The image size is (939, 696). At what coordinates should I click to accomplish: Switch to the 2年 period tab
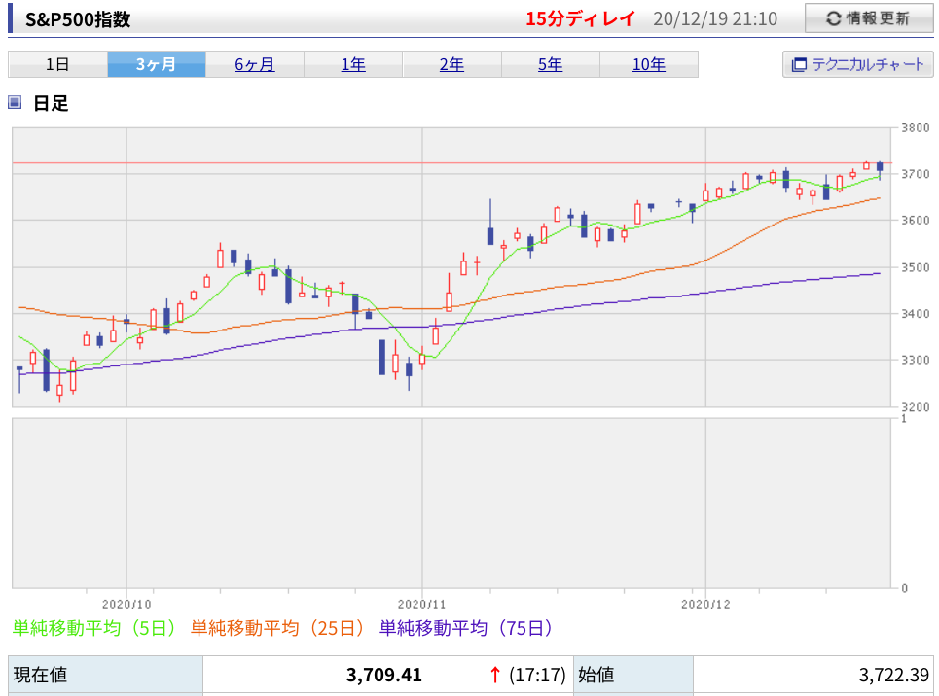[451, 64]
